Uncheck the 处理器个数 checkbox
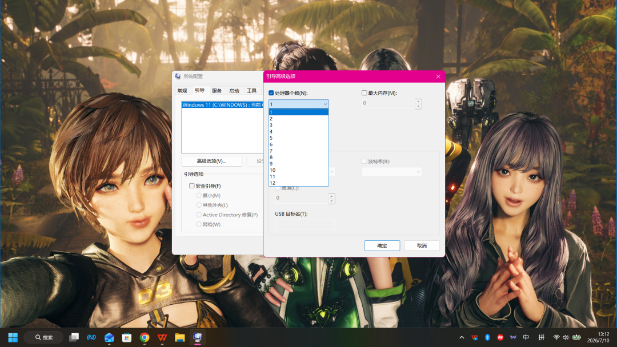This screenshot has height=347, width=617. [271, 93]
